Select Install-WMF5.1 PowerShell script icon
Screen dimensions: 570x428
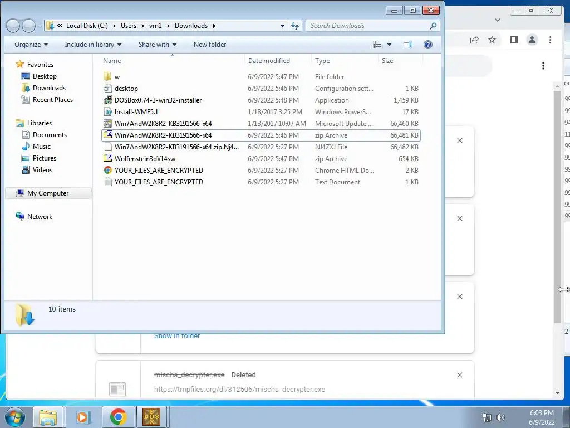[x=107, y=111]
